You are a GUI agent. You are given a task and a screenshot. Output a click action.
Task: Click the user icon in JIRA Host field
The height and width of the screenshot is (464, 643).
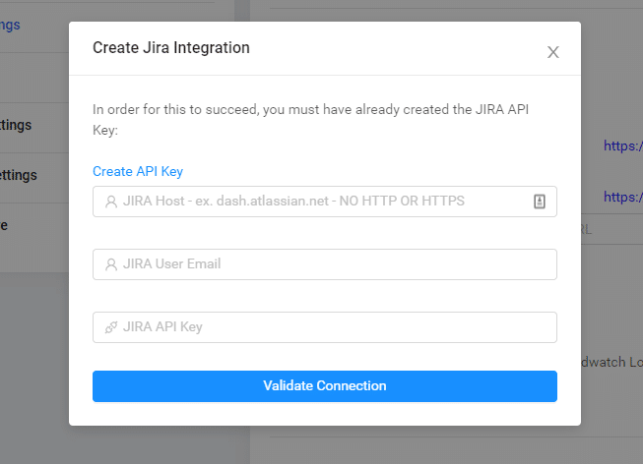111,202
